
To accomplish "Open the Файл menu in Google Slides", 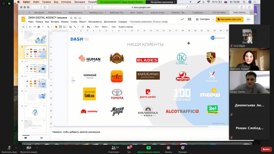I will pyautogui.click(x=31, y=22).
